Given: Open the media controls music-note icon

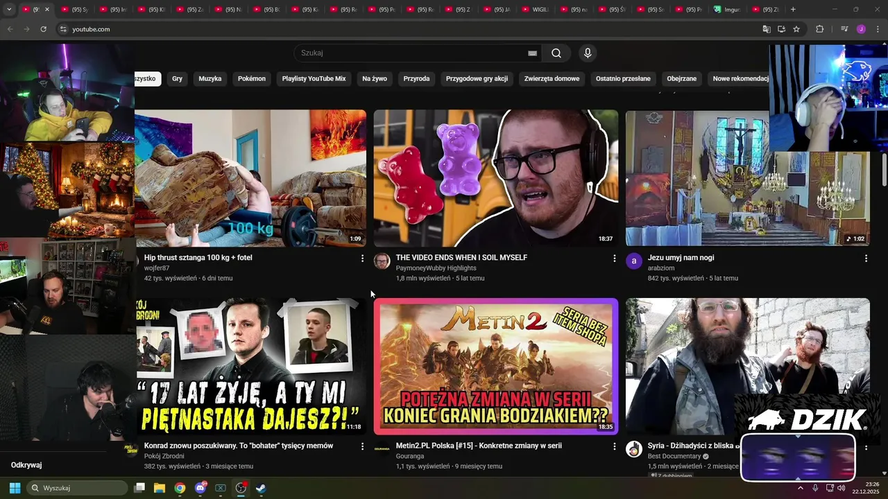Looking at the screenshot, I should pyautogui.click(x=844, y=29).
